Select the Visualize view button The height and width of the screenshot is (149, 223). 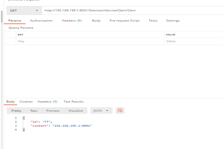[x=76, y=111]
